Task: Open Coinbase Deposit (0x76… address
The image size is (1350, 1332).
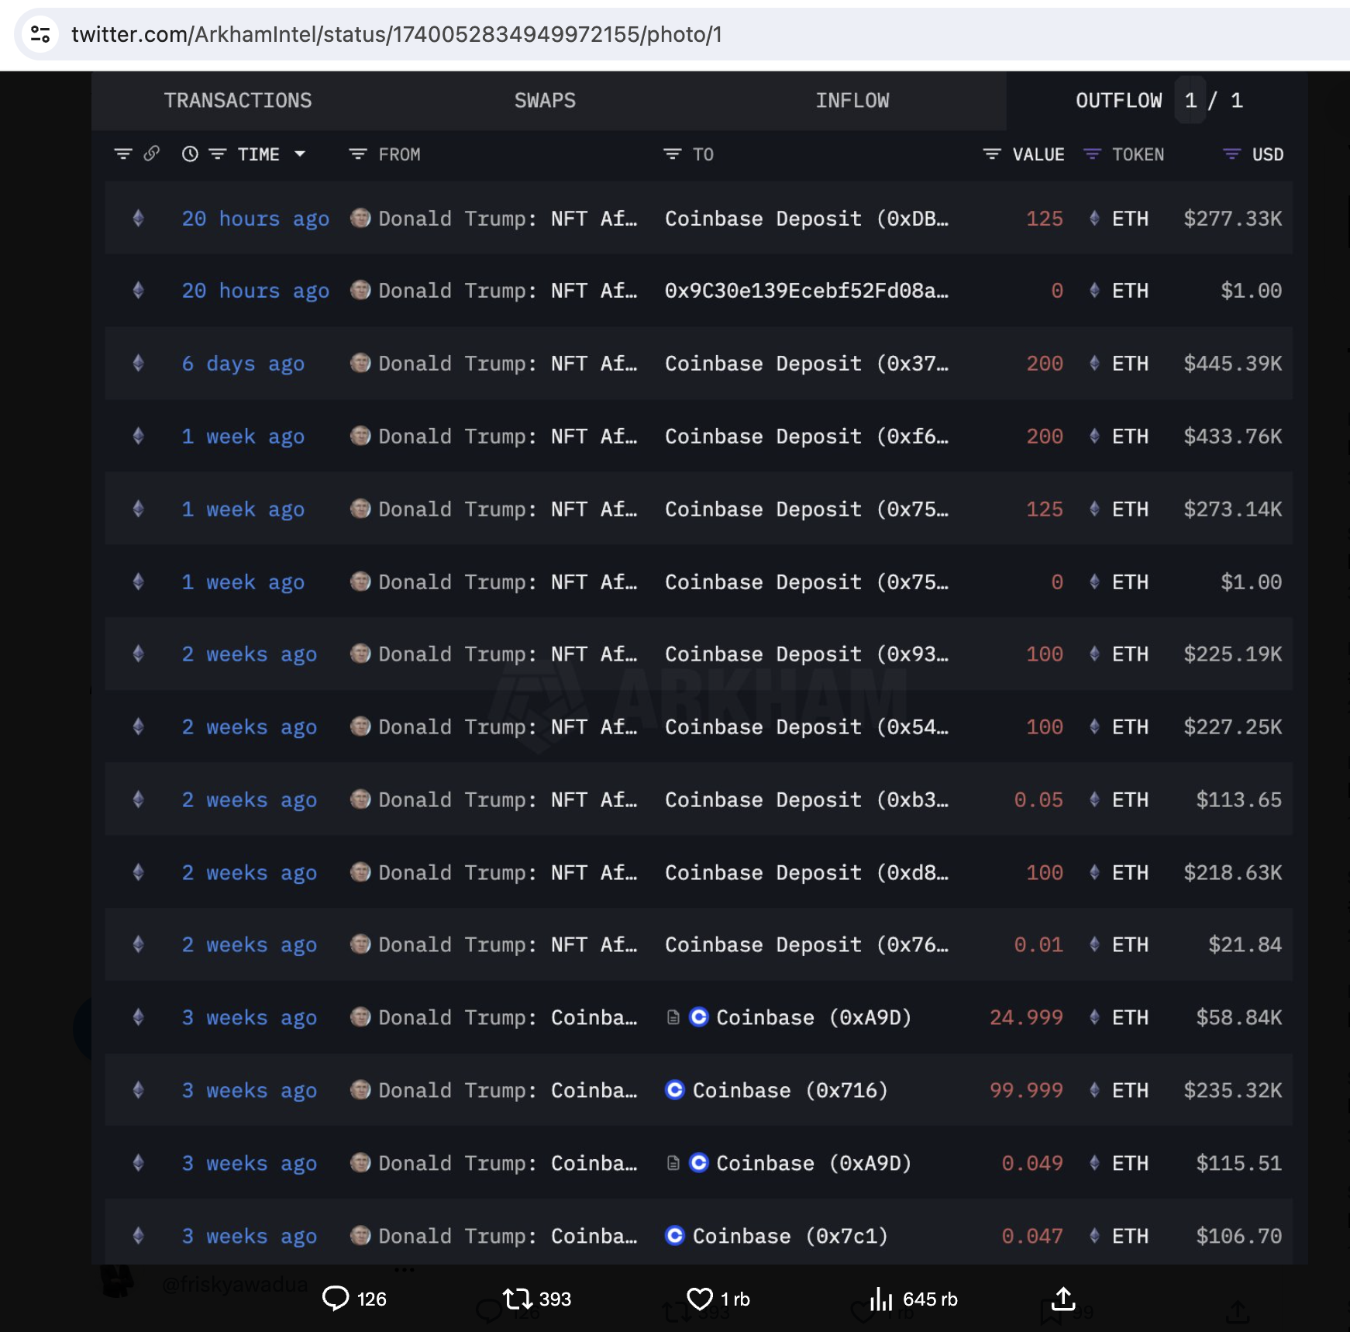Action: [807, 945]
